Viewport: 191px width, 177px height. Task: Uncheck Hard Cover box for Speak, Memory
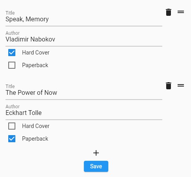[x=12, y=53]
